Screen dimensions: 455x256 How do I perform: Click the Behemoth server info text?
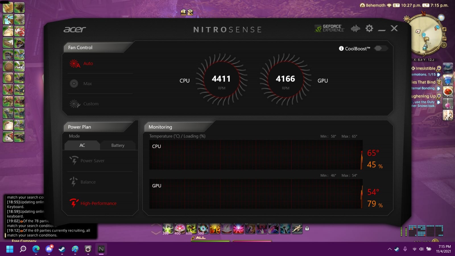pyautogui.click(x=375, y=5)
